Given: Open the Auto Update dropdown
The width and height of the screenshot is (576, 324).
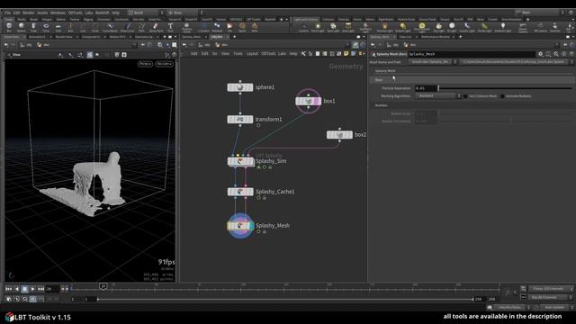Looking at the screenshot, I should point(556,307).
